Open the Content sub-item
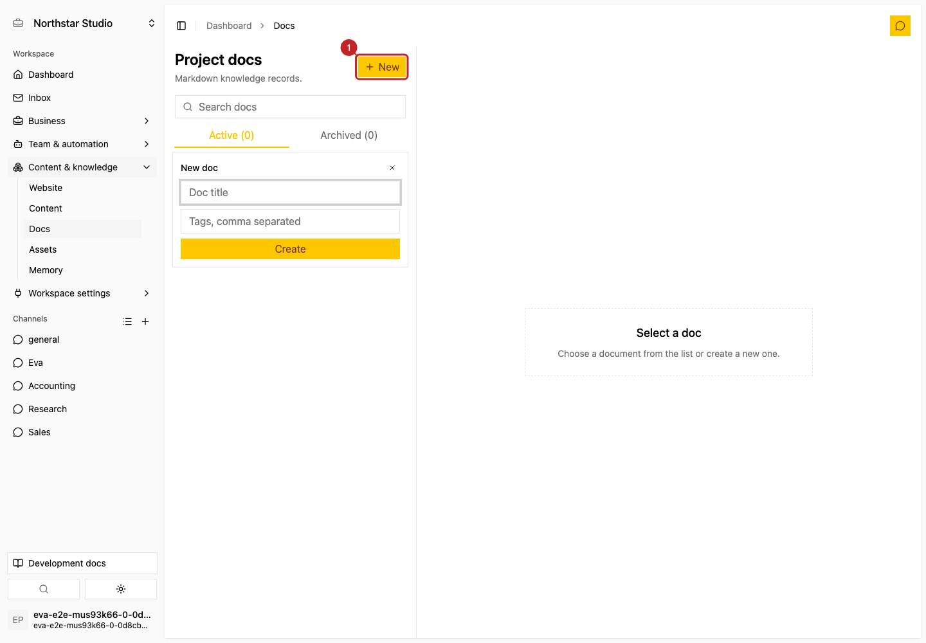 [x=82, y=208]
